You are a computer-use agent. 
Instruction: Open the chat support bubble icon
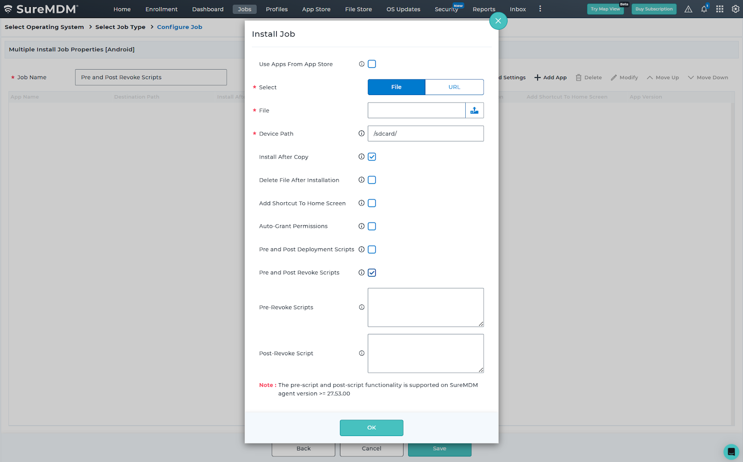coord(731,451)
